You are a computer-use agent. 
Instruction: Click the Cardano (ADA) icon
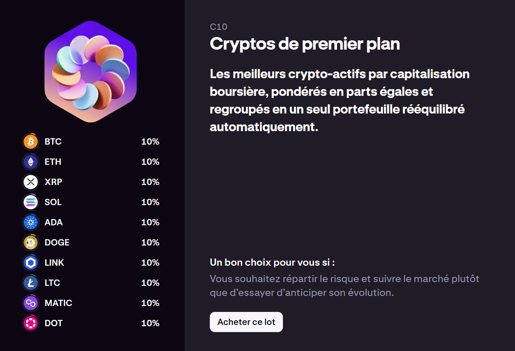(30, 222)
